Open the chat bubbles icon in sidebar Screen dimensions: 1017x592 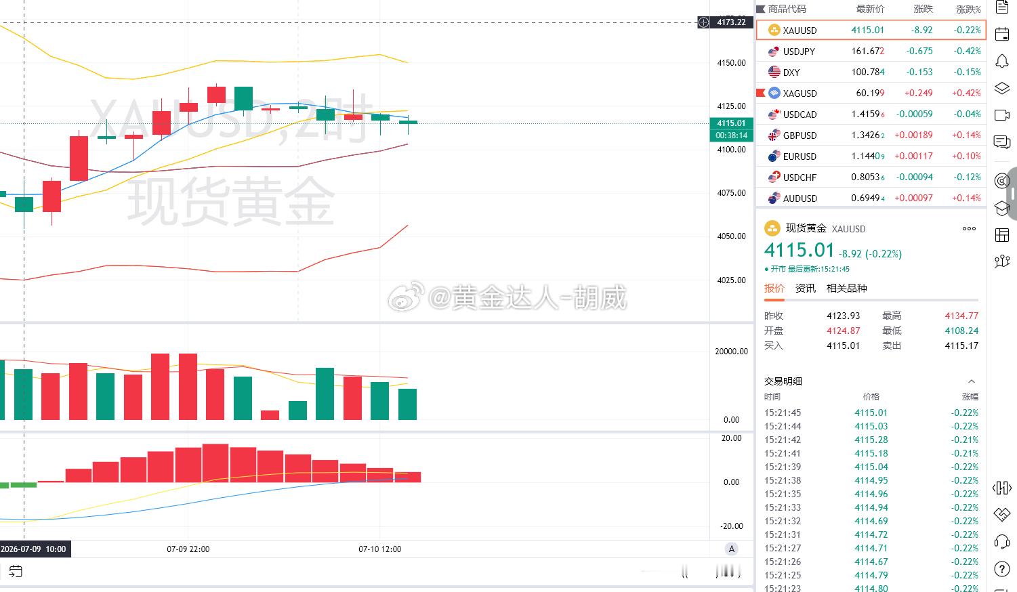[x=1002, y=142]
